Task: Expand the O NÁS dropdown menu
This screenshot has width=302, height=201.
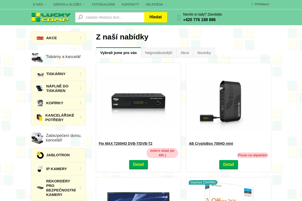Action: click(40, 5)
